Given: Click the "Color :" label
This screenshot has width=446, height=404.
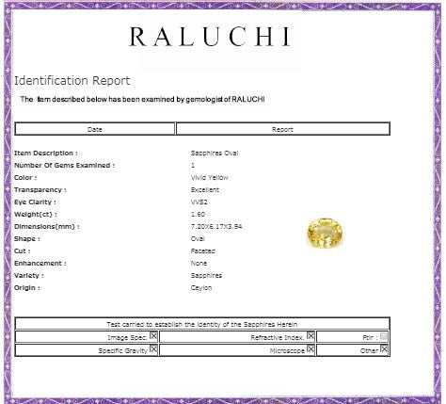Looking at the screenshot, I should [x=25, y=178].
